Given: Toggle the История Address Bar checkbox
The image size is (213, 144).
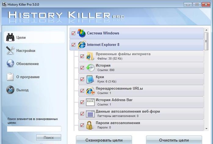Looking at the screenshot, I should pyautogui.click(x=82, y=102).
